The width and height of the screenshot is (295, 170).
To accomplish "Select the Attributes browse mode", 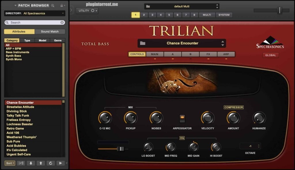I will click(19, 32).
